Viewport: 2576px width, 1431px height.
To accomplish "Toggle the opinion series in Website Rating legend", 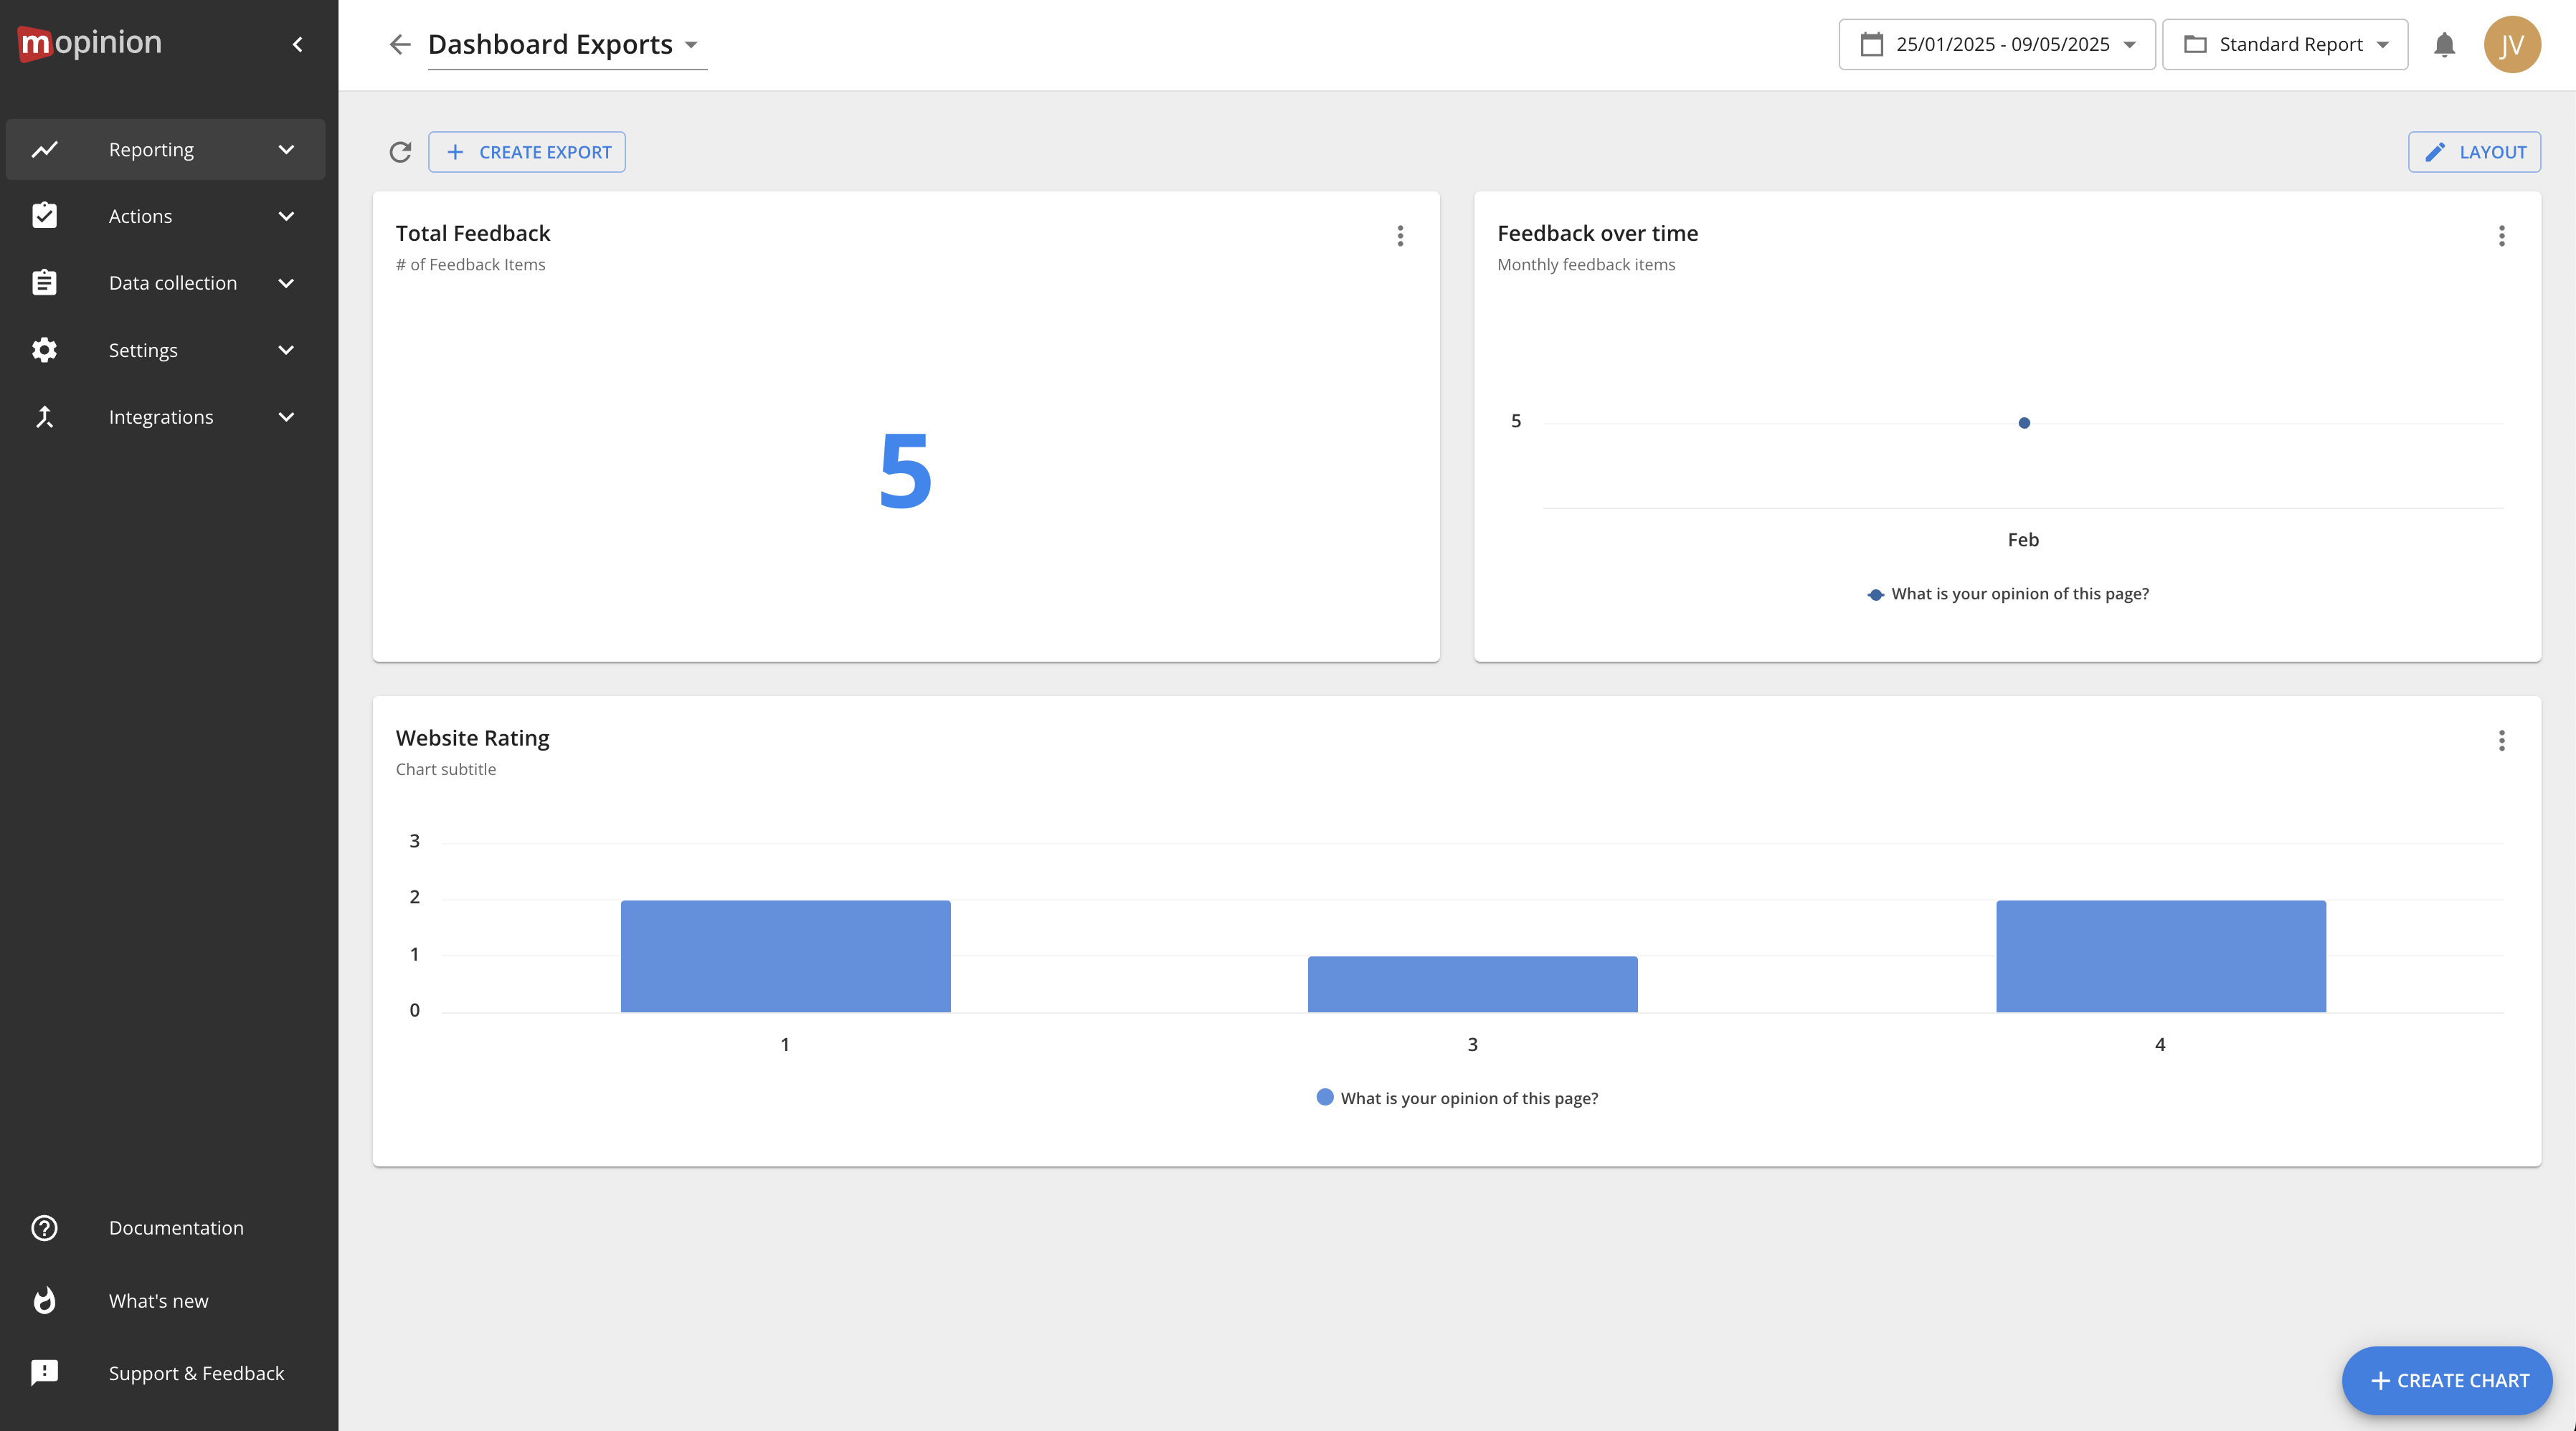I will [1457, 1098].
